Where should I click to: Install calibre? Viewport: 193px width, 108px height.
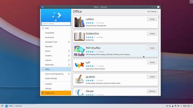(x=152, y=19)
